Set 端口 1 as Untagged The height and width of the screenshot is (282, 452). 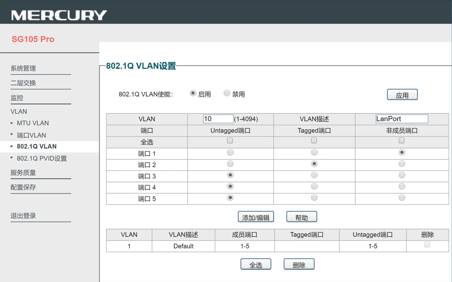pos(230,152)
